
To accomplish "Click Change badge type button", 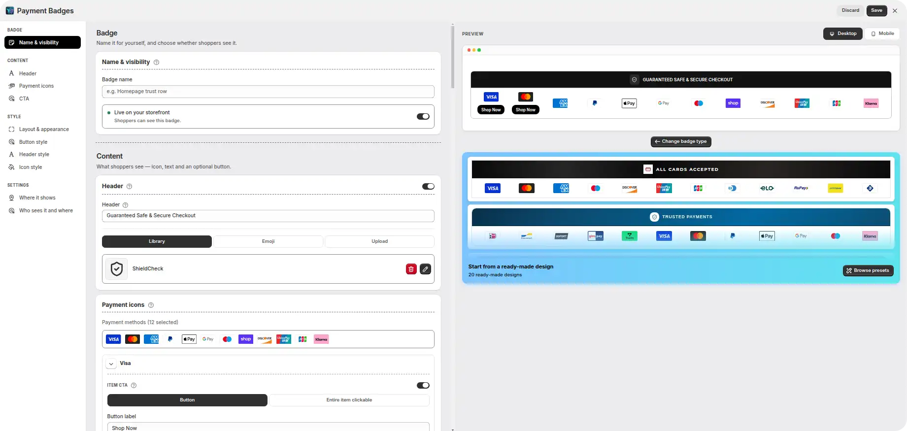I will [681, 142].
